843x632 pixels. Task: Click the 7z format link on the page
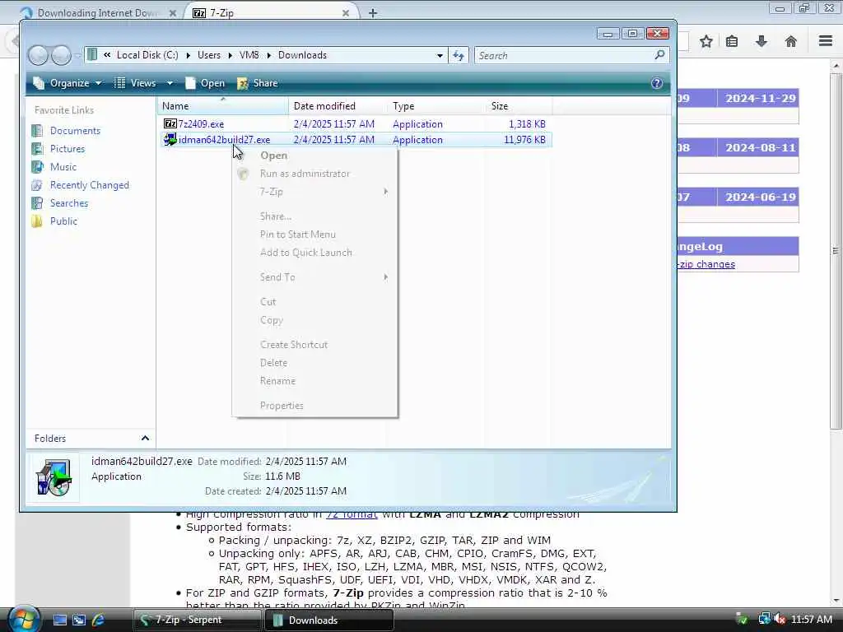click(x=352, y=514)
